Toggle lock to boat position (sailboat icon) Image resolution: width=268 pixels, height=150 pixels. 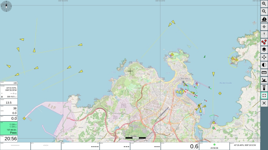tap(264, 19)
